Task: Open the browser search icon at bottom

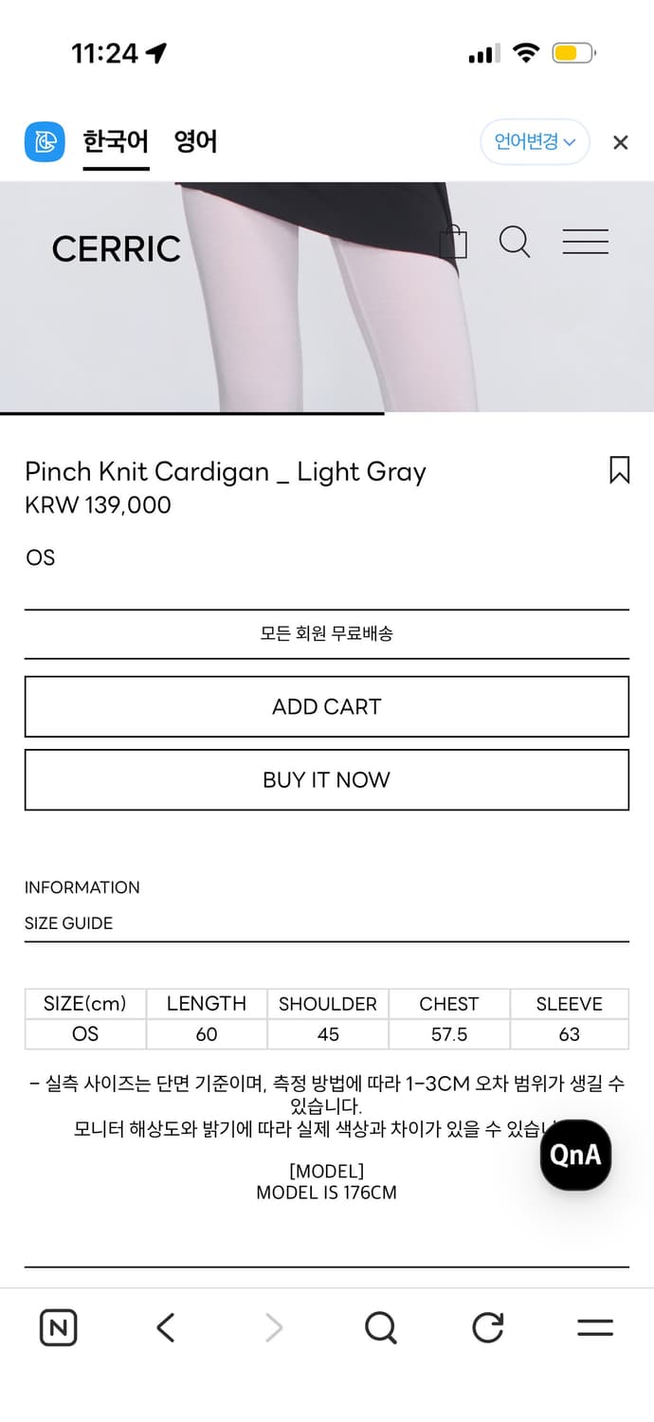Action: [x=381, y=1327]
